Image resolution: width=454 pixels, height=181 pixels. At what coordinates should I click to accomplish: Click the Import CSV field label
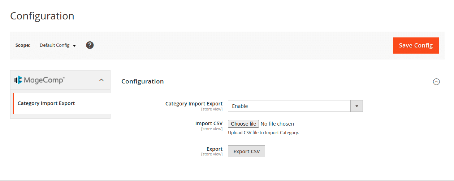pos(209,123)
